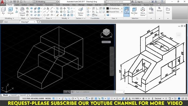Open the annotation scale 1:1 dropdown
Viewport: 188px width, 106px height.
click(x=136, y=98)
